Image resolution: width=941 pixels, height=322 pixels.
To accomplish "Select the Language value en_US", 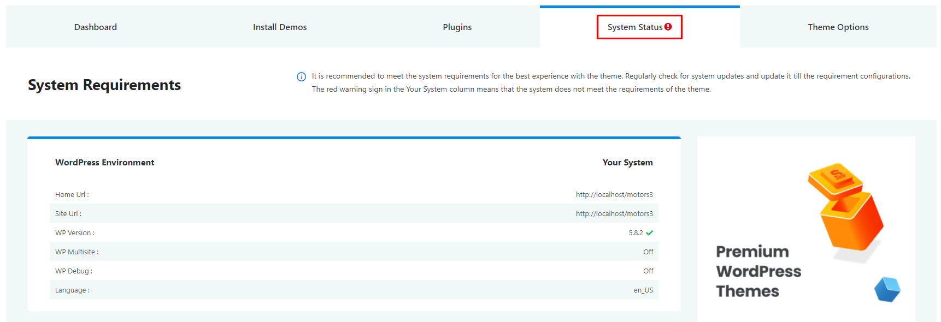I will (643, 290).
